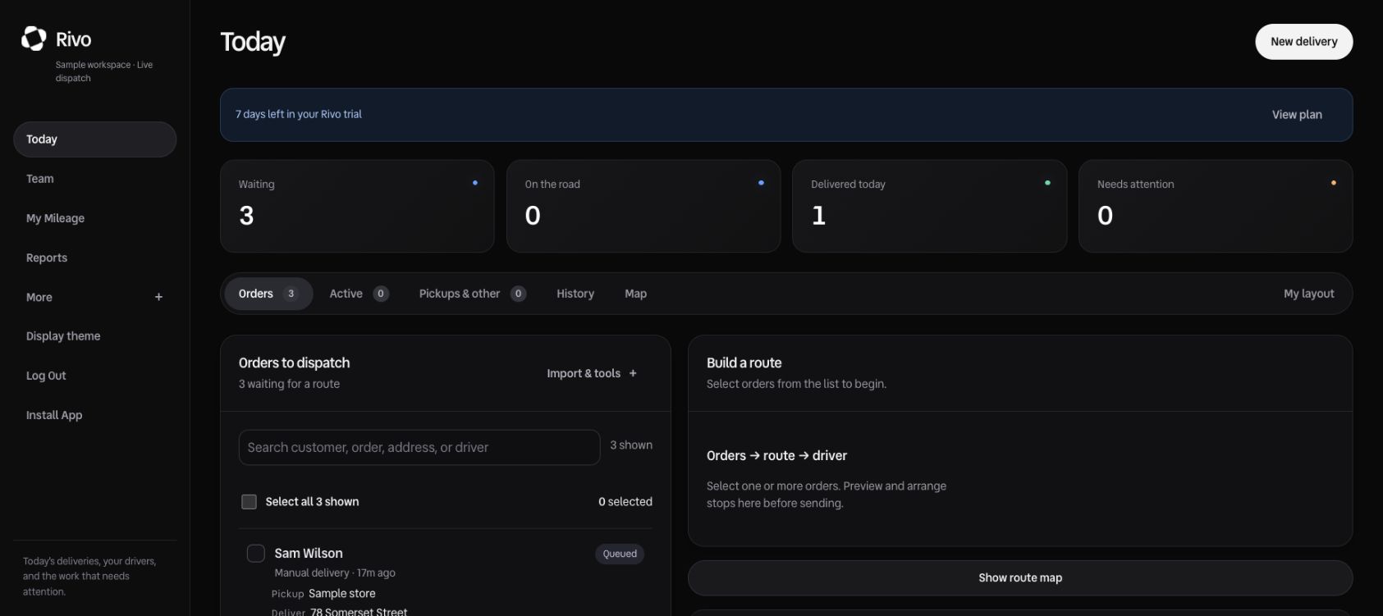Click the My layout button
Screen dimensions: 1383x616
click(1309, 294)
